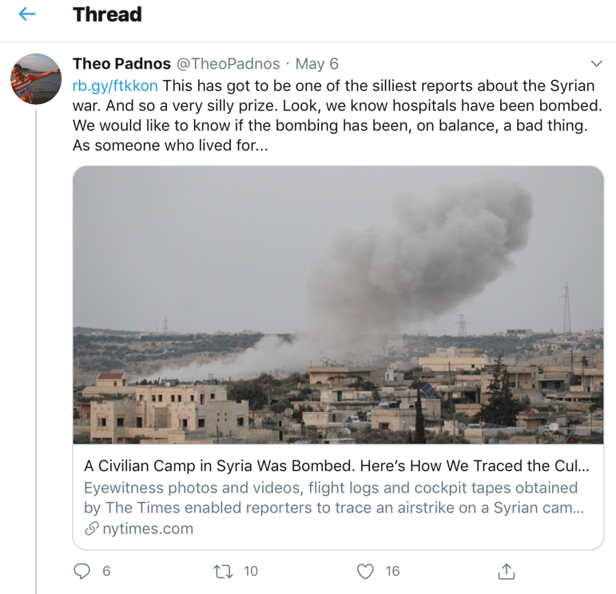Open the smoke-over-town article image
This screenshot has height=594, width=616.
click(x=338, y=305)
